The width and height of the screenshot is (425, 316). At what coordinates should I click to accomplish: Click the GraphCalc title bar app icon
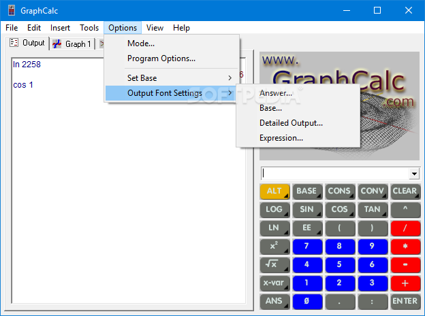tap(12, 11)
